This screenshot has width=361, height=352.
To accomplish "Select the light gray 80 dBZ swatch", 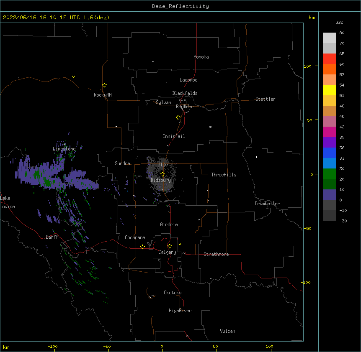I will 329,38.
